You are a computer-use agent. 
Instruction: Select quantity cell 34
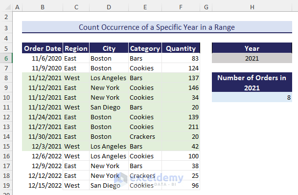[181, 97]
